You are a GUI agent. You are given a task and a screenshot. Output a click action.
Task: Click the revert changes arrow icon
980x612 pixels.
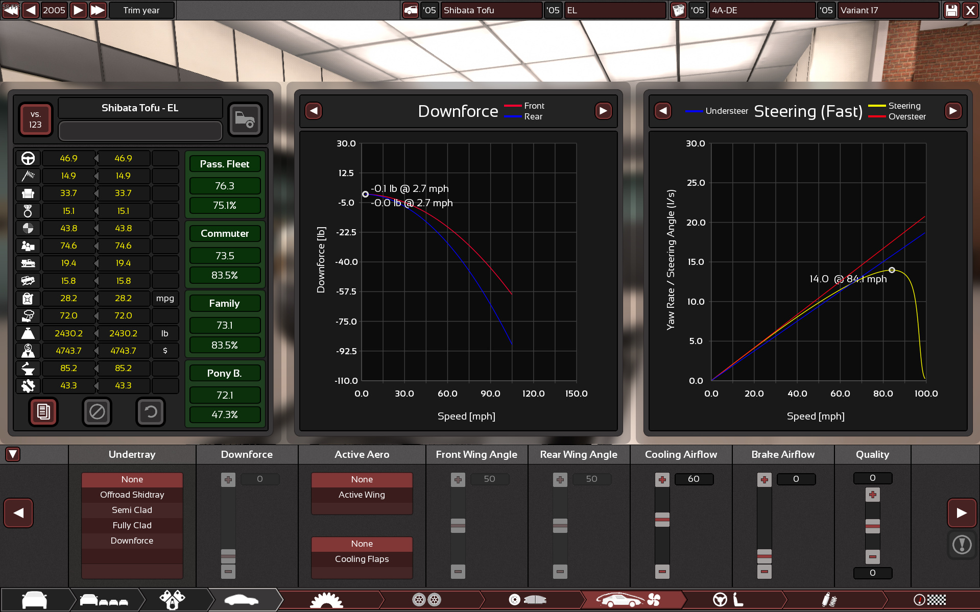151,411
